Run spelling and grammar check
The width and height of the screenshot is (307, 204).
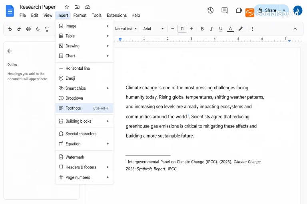pos(38,29)
